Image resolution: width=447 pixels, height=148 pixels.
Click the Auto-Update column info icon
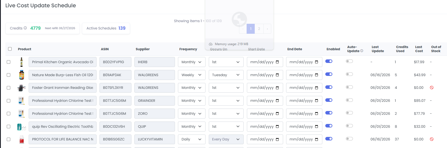point(362,51)
